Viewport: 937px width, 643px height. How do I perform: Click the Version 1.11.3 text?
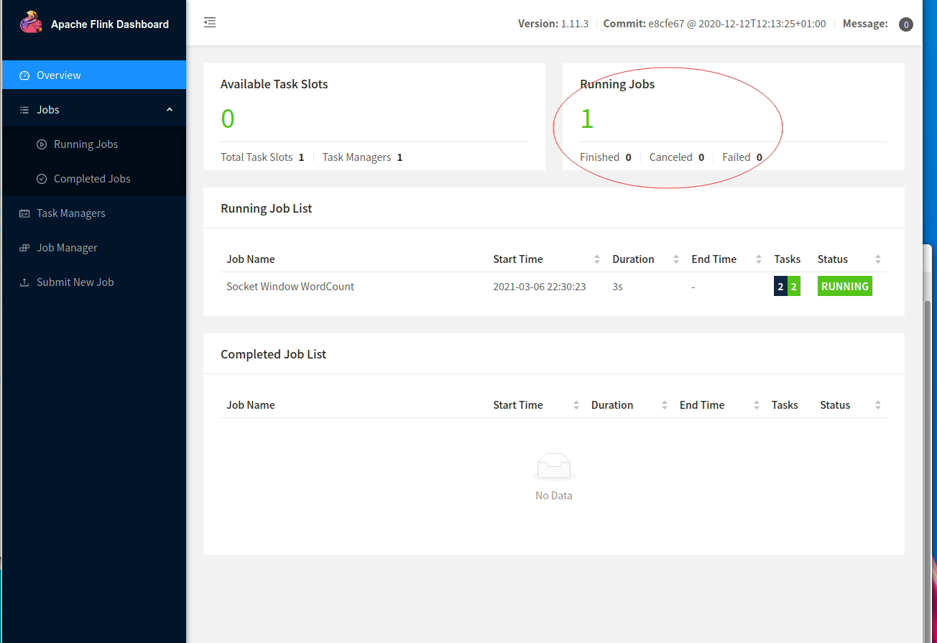tap(553, 24)
